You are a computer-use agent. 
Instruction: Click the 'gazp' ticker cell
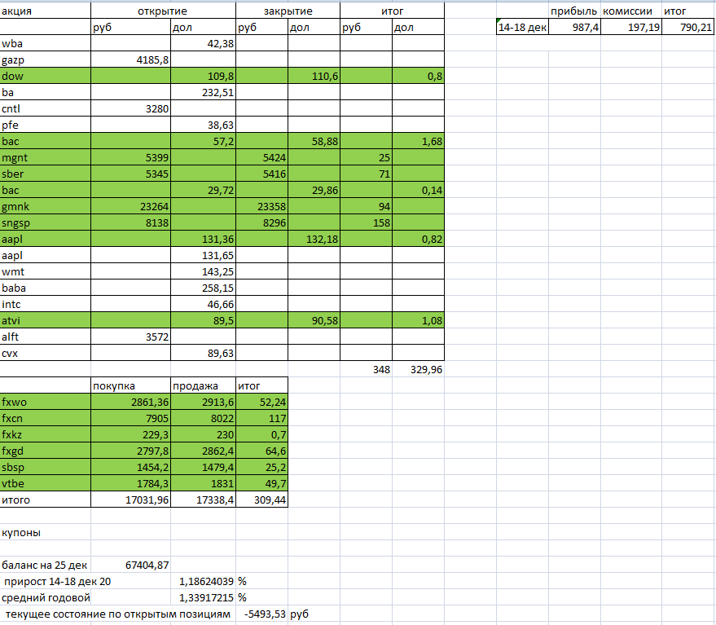point(45,59)
